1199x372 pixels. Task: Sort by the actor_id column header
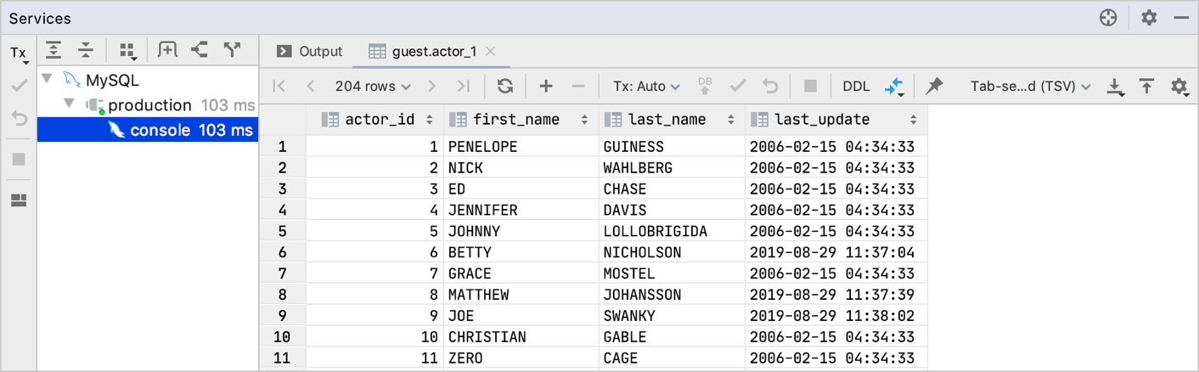click(375, 120)
